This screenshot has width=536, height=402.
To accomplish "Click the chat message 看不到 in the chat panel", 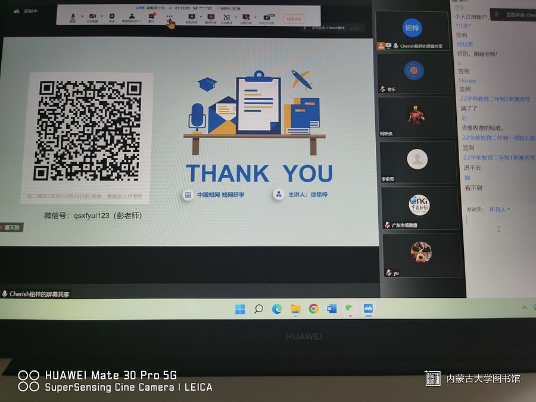I will click(x=473, y=188).
